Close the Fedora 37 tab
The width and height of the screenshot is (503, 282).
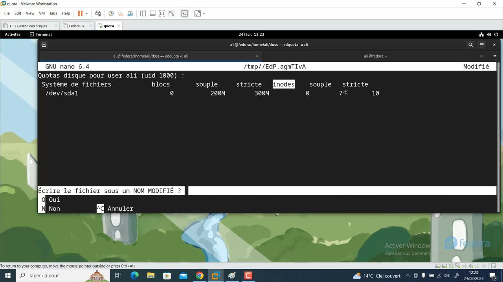coord(90,26)
